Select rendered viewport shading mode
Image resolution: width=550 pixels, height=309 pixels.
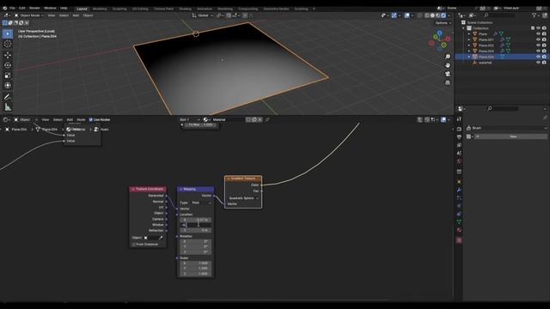tap(443, 15)
